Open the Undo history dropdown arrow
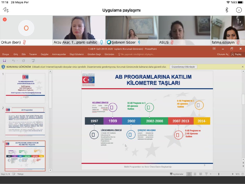245x184 pixels. tap(17, 61)
